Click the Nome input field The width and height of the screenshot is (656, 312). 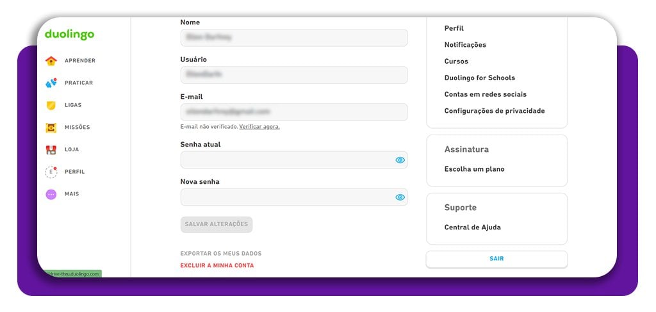293,38
